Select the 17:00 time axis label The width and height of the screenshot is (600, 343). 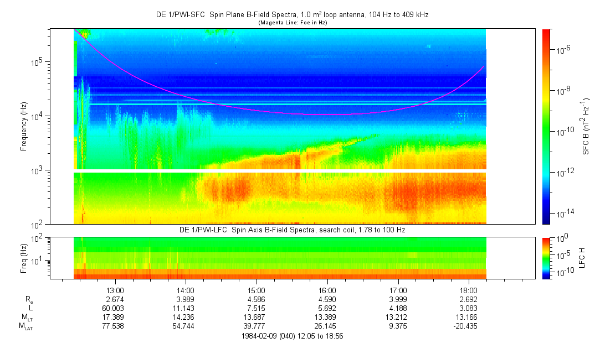pyautogui.click(x=398, y=290)
